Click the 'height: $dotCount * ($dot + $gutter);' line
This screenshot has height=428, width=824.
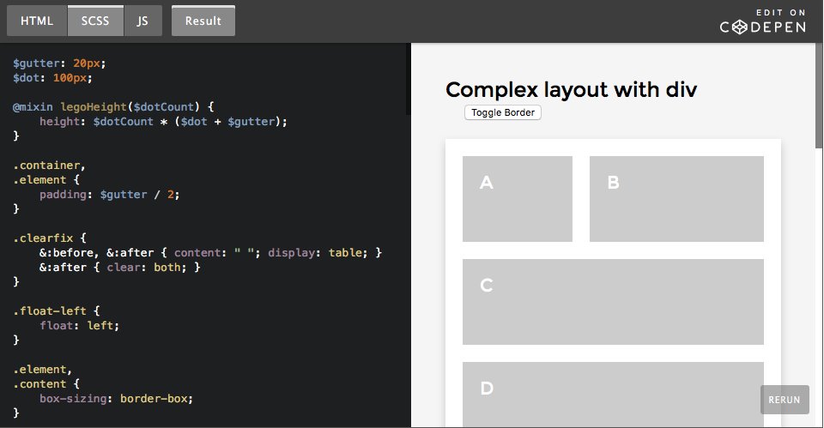[x=163, y=122]
